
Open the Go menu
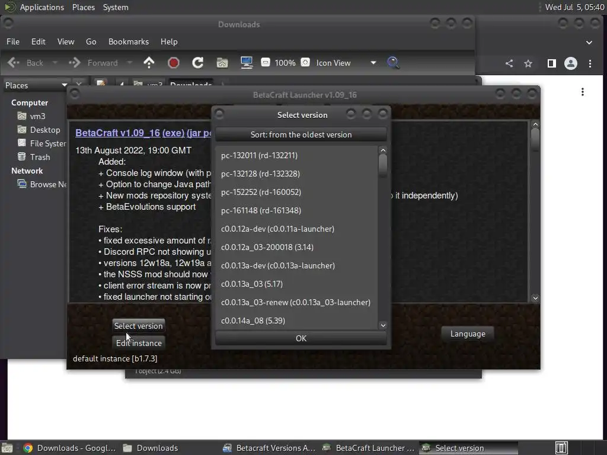pos(91,41)
